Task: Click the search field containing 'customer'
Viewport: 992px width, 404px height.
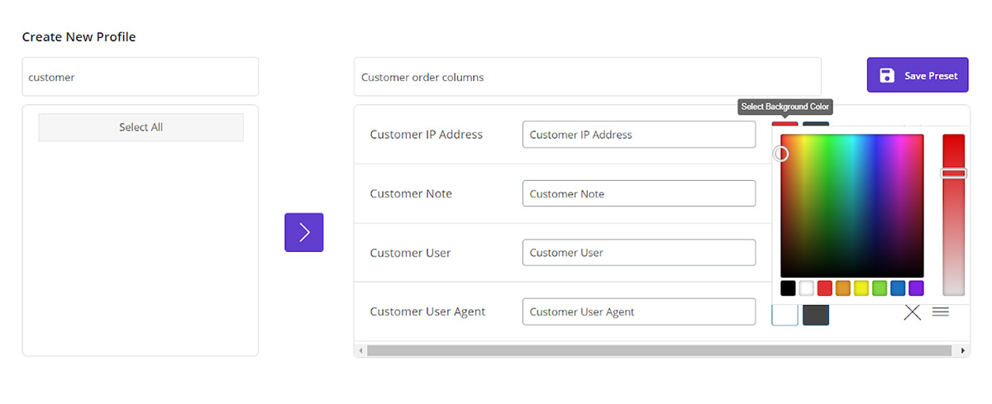Action: point(140,77)
